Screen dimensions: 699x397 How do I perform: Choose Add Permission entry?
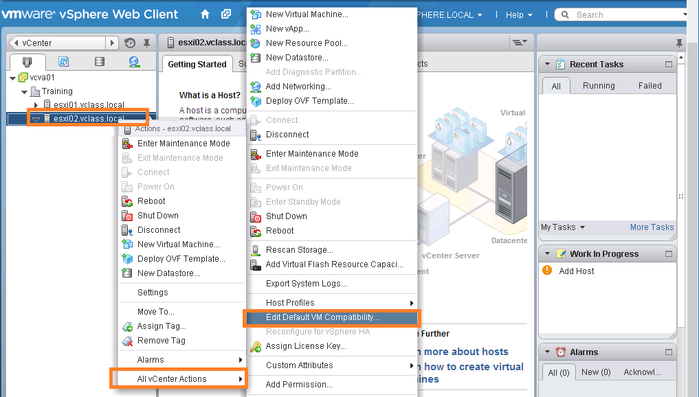(x=332, y=385)
